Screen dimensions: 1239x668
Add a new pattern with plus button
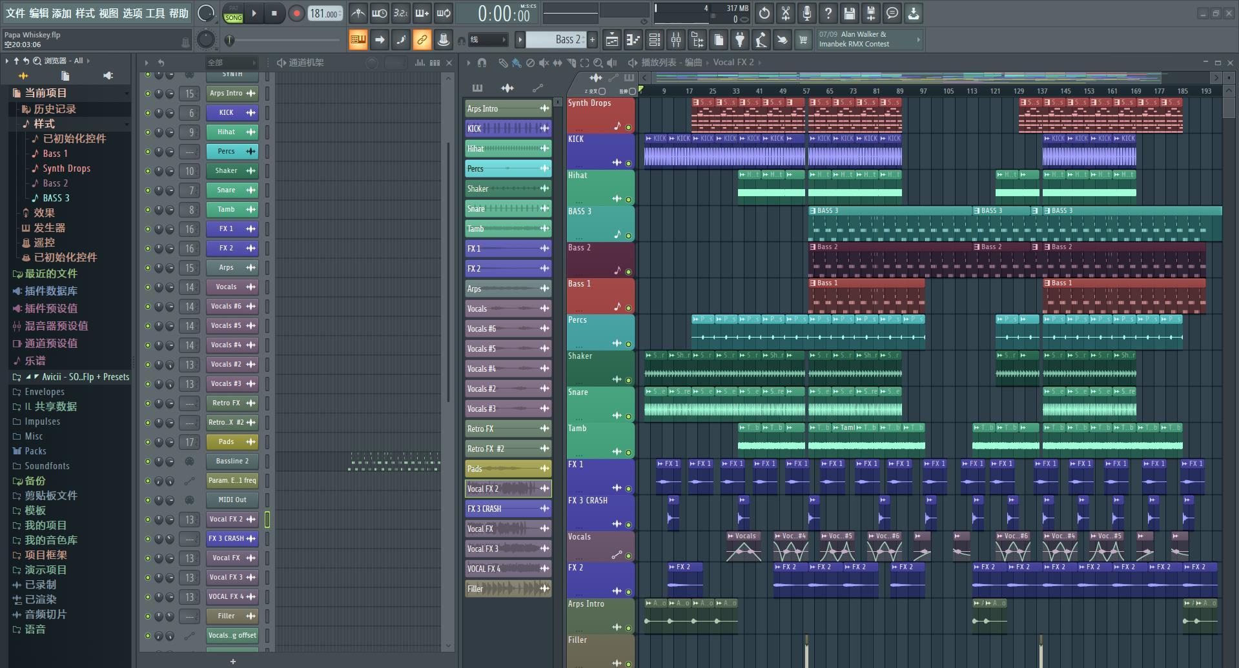click(592, 39)
